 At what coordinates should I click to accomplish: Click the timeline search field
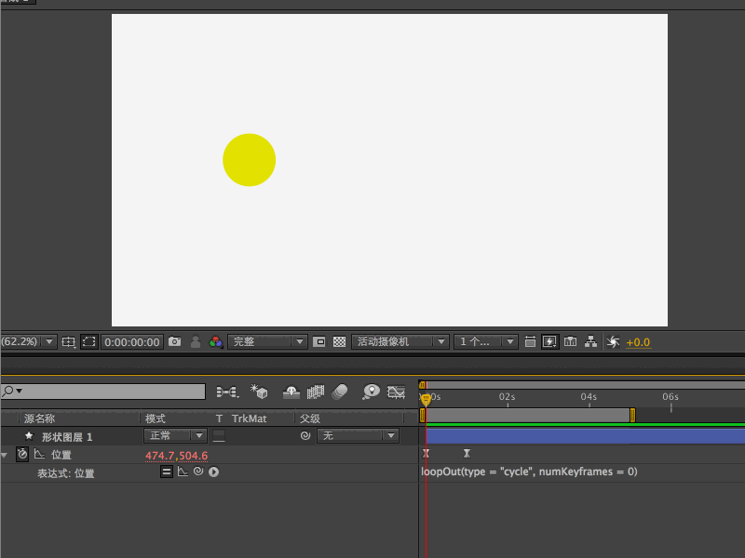coord(103,392)
